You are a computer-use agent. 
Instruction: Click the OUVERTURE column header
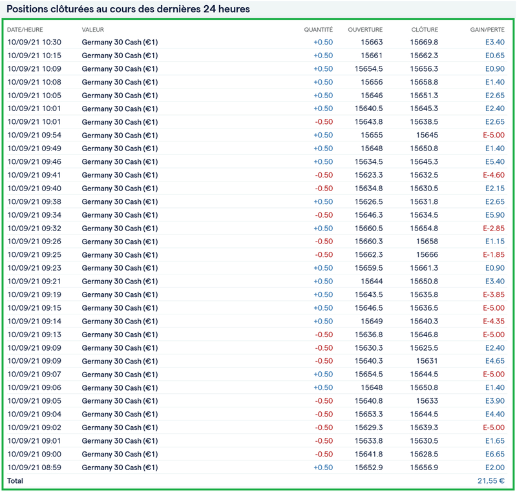click(365, 30)
